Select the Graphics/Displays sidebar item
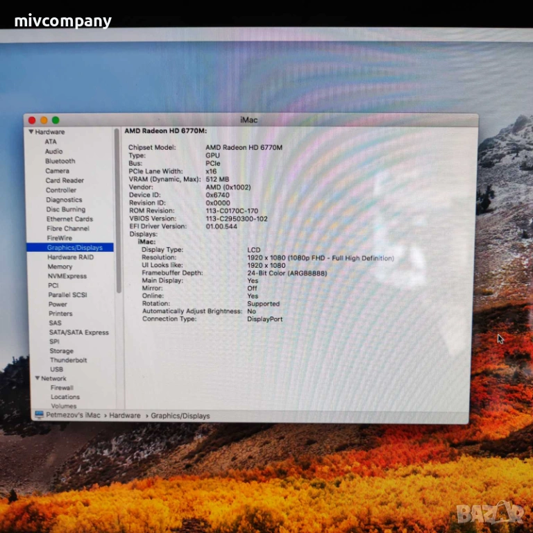 74,248
